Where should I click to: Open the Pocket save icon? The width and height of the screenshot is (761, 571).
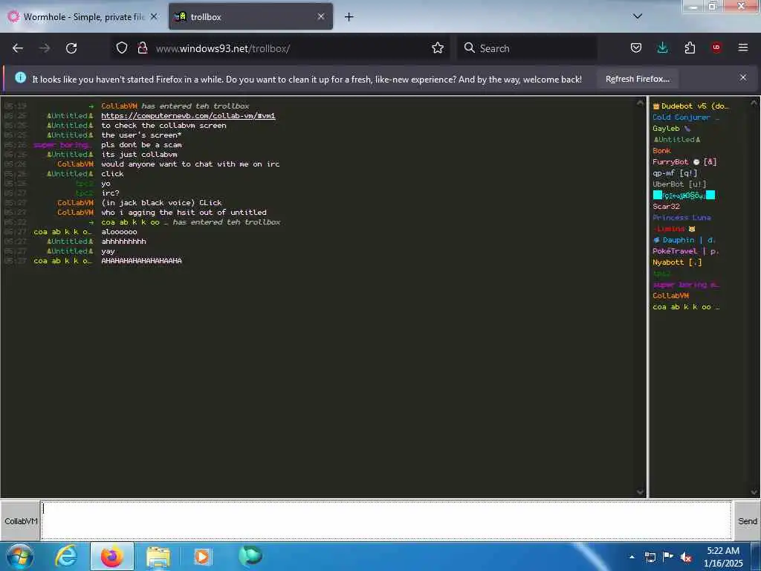636,48
